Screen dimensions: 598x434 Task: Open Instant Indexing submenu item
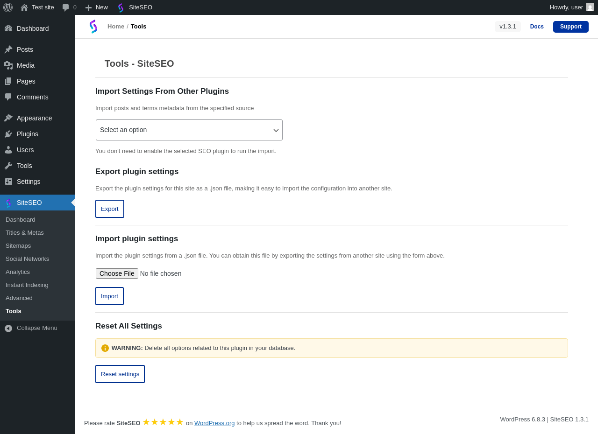click(x=27, y=285)
